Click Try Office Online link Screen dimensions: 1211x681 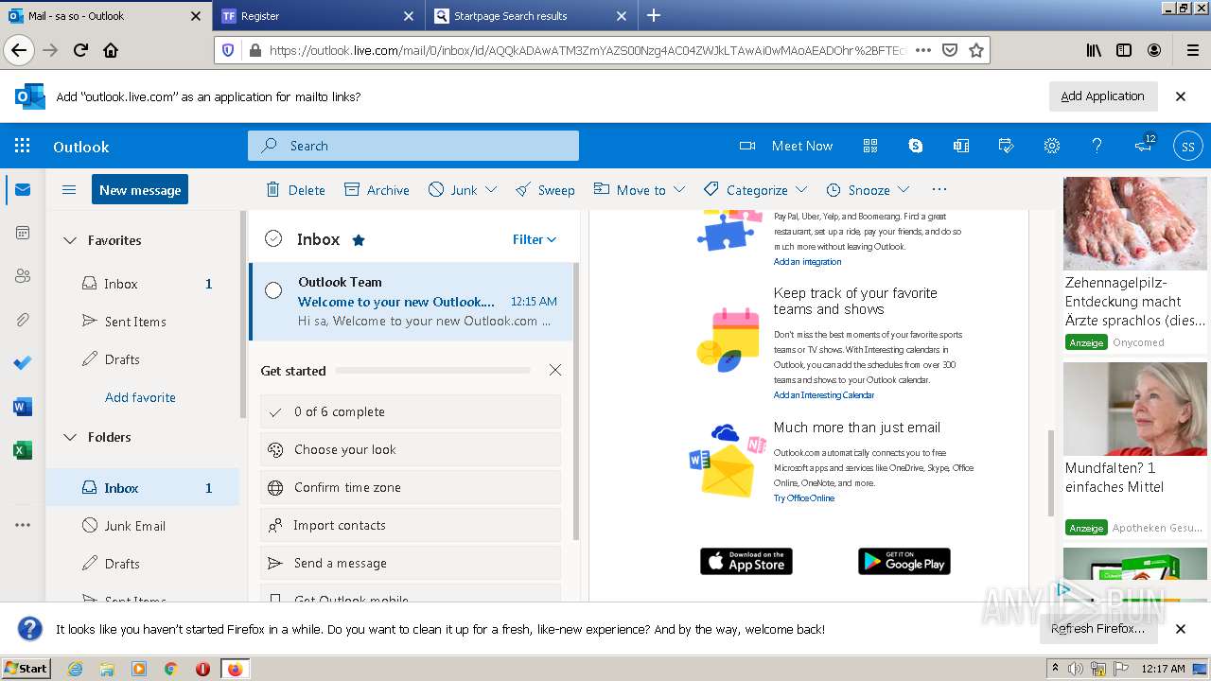tap(804, 498)
